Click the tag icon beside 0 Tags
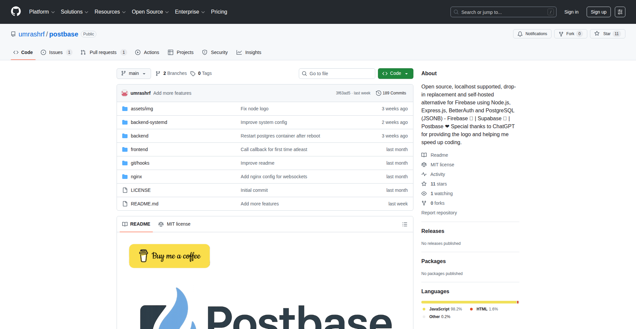 [193, 73]
